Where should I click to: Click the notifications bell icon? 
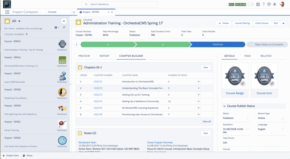pos(275,4)
